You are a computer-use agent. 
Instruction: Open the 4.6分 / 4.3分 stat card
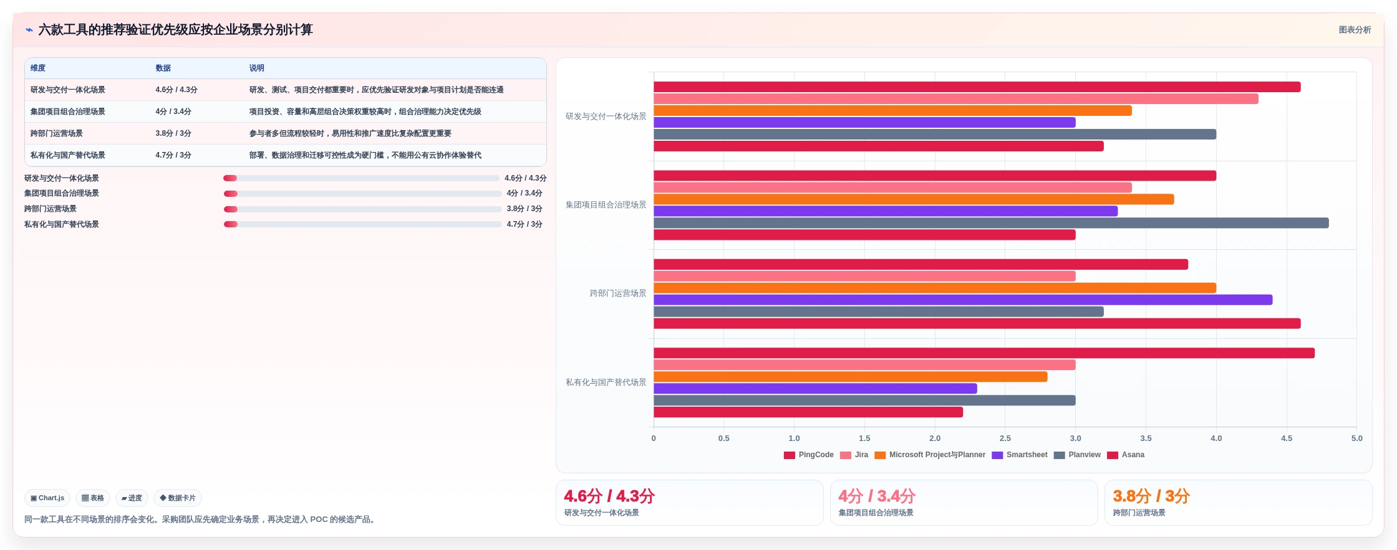coord(690,503)
